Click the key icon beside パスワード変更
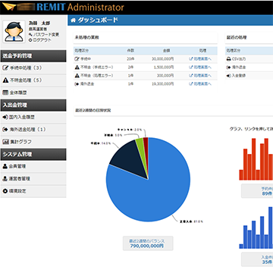Screen dimensions: 273x273 pos(30,34)
